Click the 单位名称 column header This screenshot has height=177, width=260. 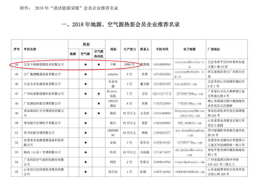(30, 49)
